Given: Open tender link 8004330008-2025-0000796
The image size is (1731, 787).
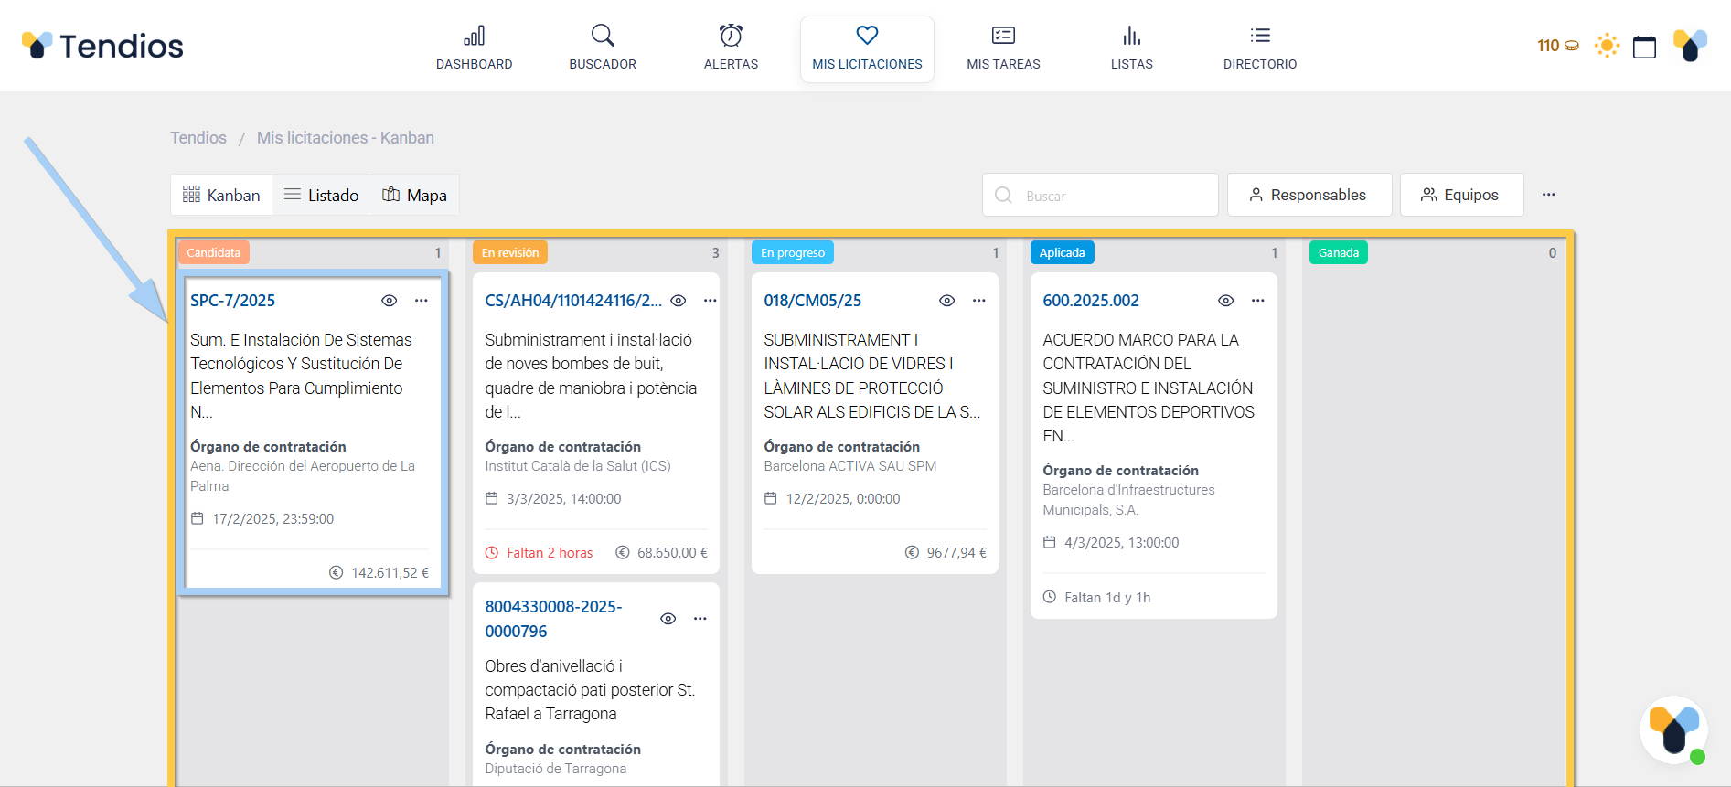Looking at the screenshot, I should (x=553, y=619).
